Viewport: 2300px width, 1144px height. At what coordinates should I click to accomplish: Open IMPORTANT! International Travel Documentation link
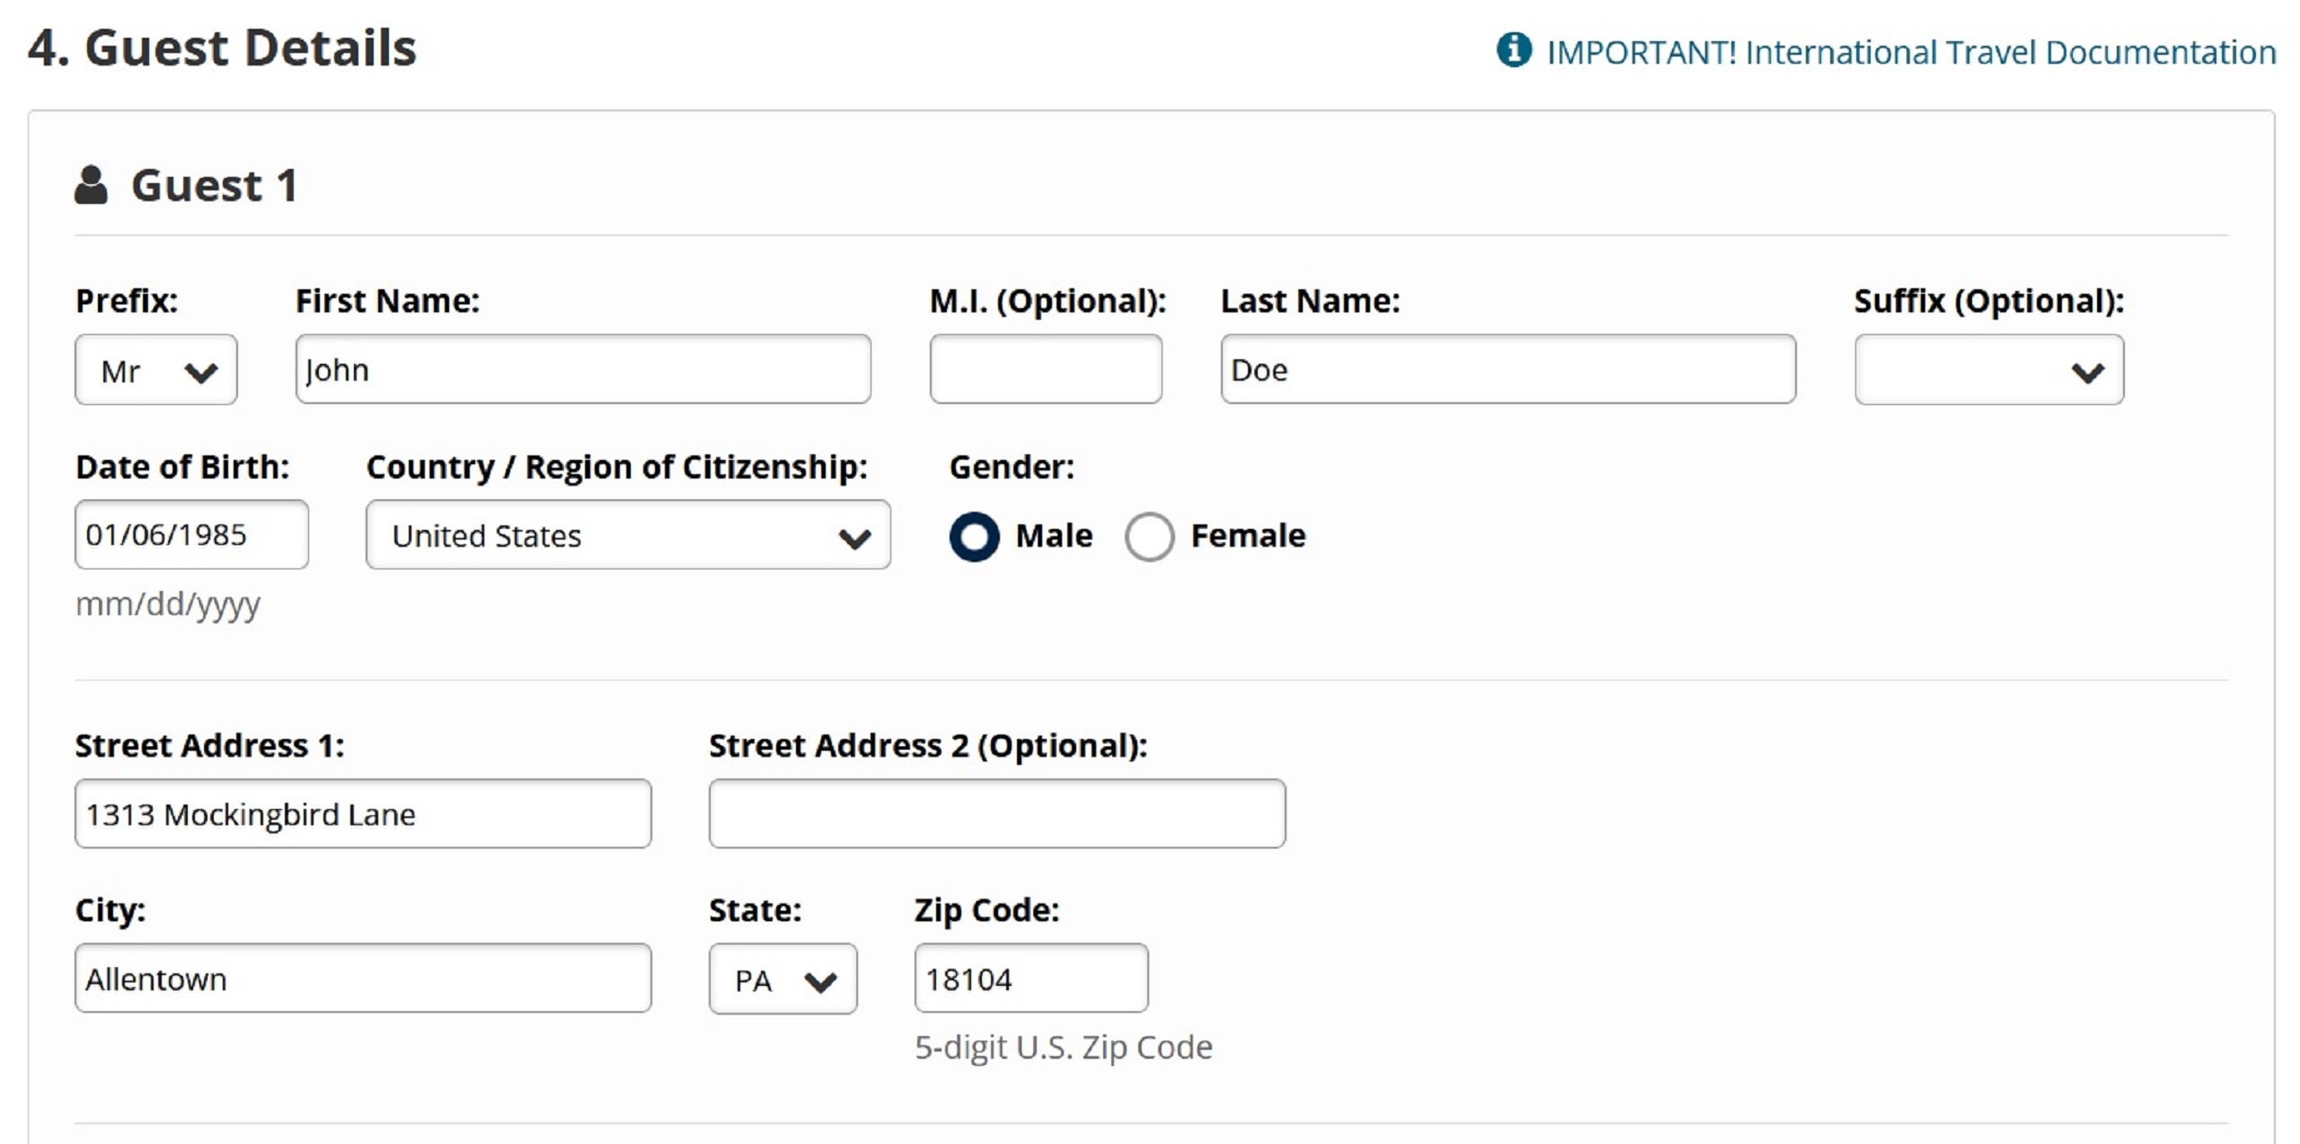(x=1911, y=52)
